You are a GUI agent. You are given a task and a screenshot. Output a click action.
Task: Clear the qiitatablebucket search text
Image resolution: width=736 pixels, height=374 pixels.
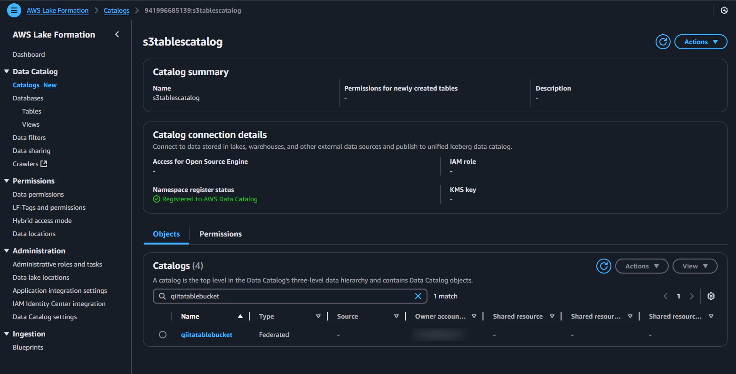click(x=418, y=296)
